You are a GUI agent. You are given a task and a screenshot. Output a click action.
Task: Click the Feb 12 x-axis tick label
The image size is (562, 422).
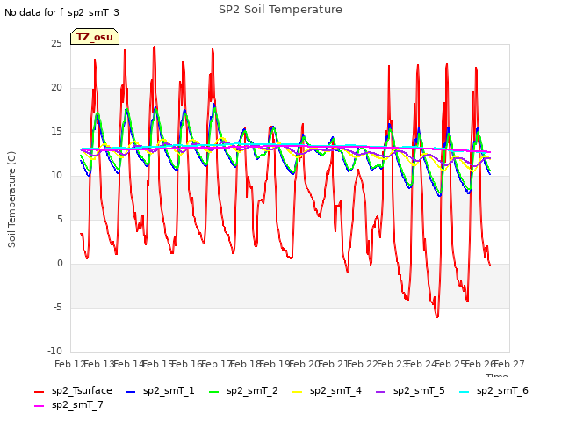point(70,364)
